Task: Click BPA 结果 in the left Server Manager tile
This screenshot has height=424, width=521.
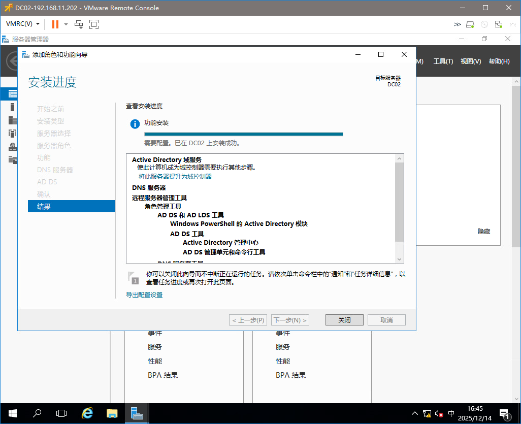Action: [x=163, y=375]
